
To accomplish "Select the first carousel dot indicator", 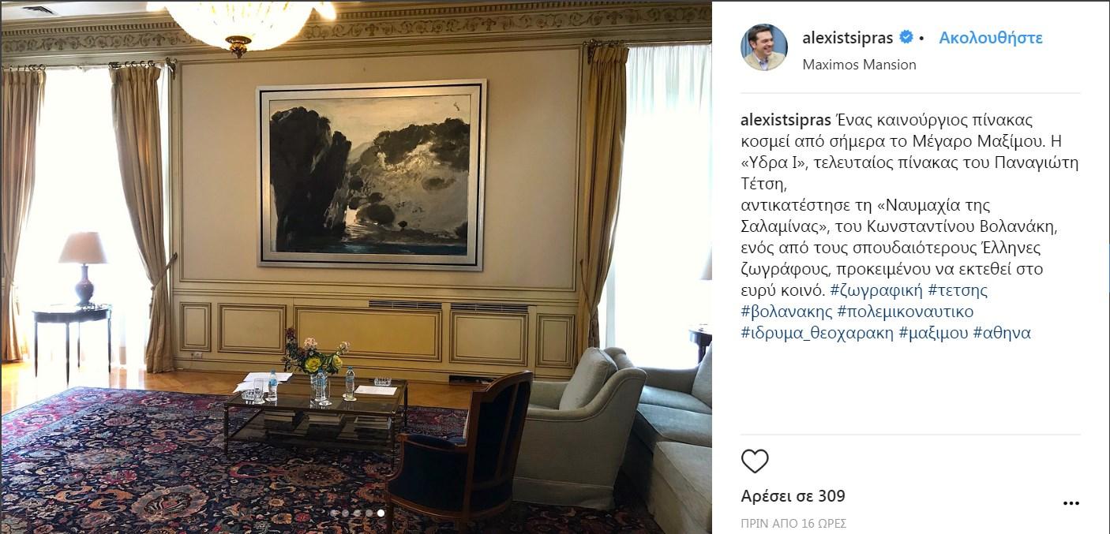I will [333, 513].
